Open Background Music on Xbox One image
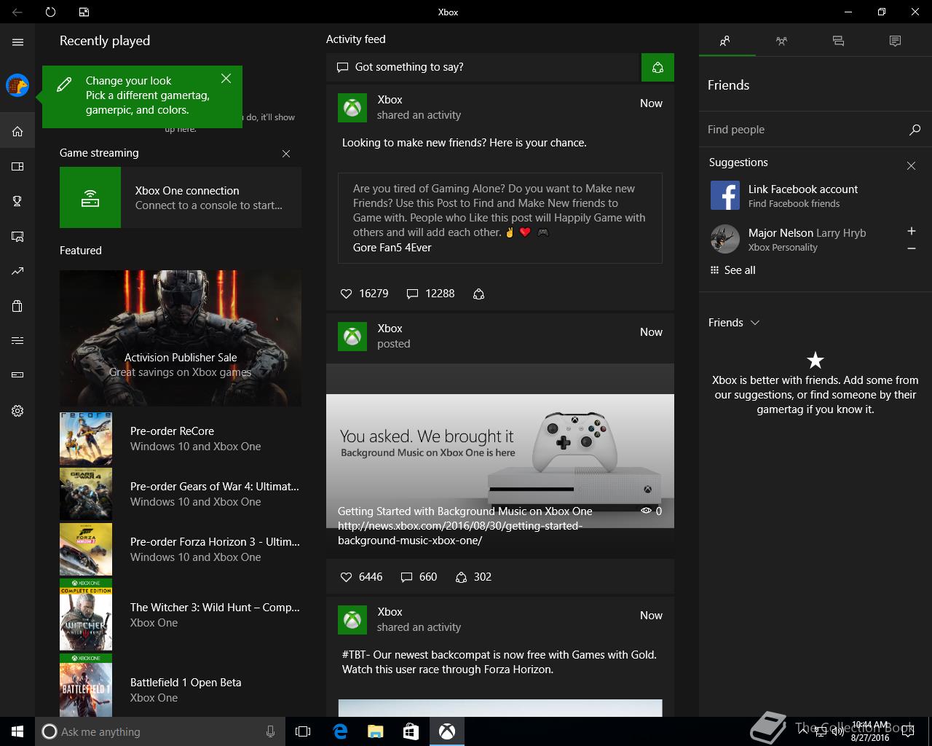932x746 pixels. pos(500,460)
